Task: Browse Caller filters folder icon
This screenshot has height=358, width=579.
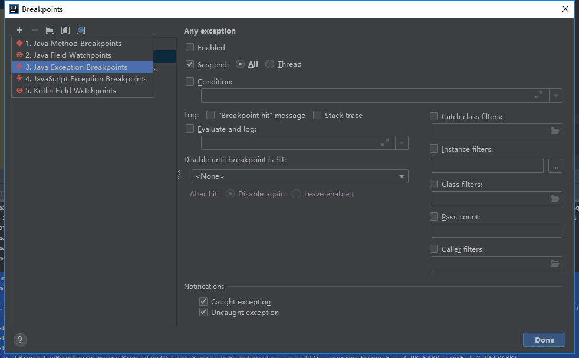Action: tap(554, 264)
